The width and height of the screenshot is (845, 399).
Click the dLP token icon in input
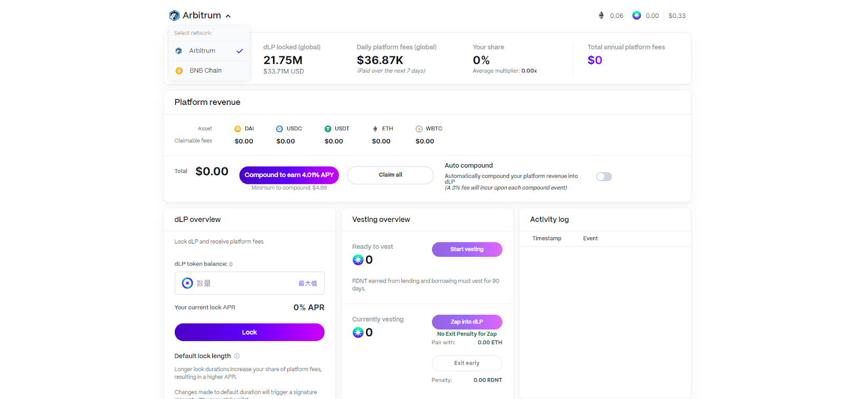tap(187, 284)
